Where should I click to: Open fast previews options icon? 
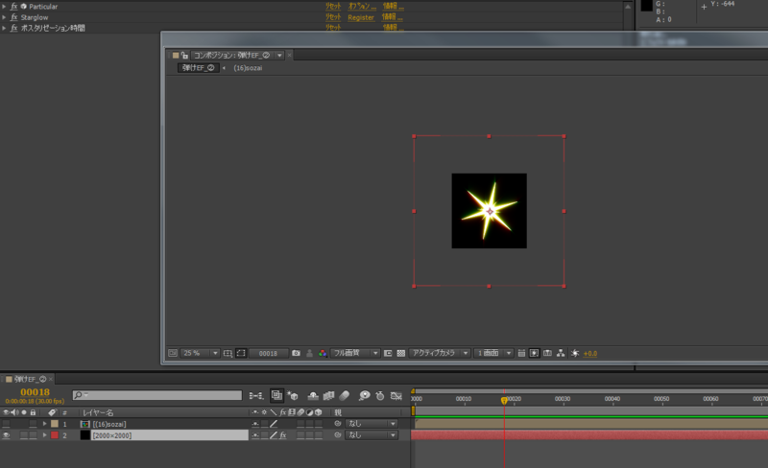(535, 353)
